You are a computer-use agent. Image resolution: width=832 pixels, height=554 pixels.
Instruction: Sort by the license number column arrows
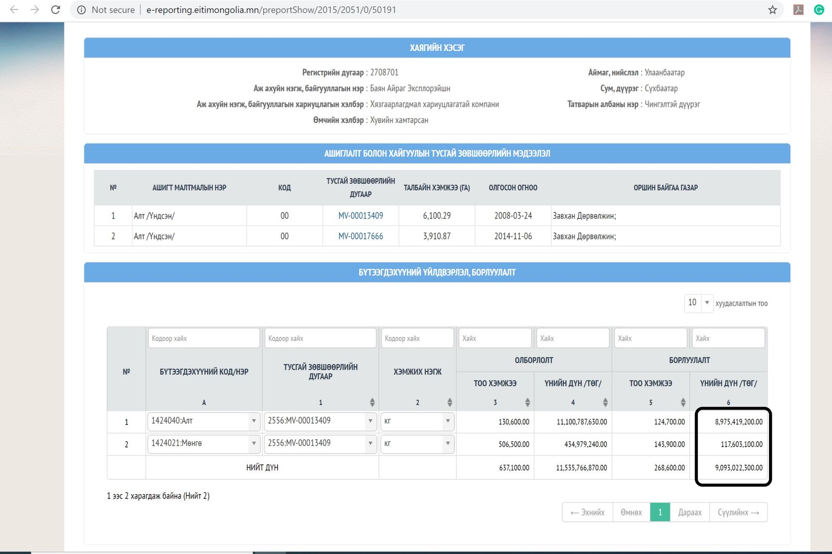(x=372, y=402)
